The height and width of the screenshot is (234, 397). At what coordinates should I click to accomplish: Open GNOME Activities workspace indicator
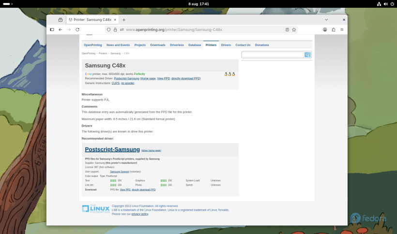coord(8,4)
